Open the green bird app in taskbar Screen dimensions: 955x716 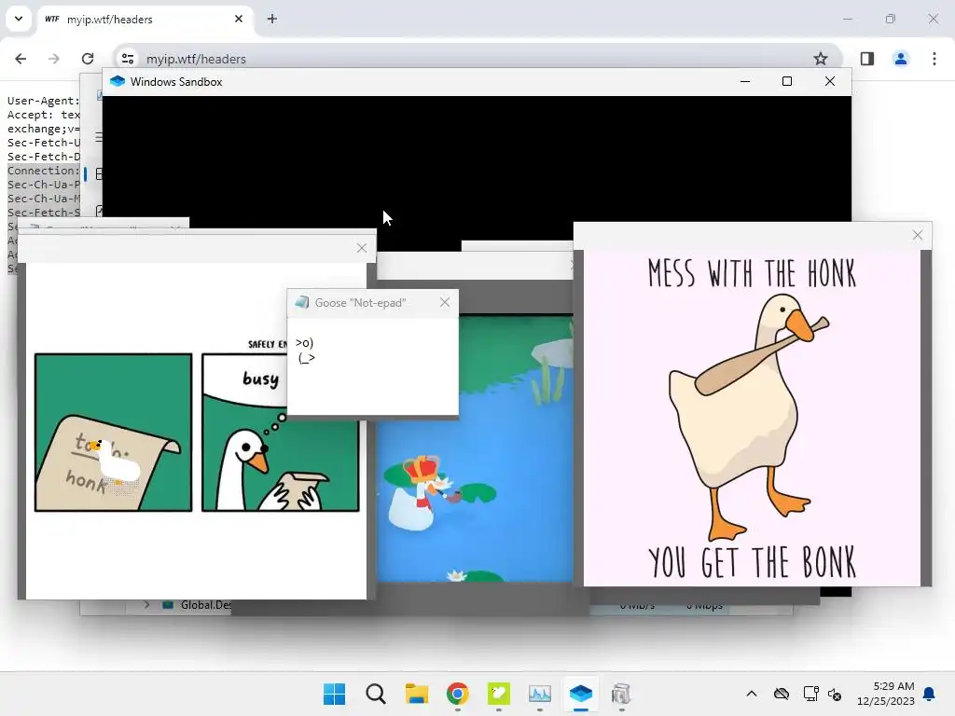click(499, 694)
